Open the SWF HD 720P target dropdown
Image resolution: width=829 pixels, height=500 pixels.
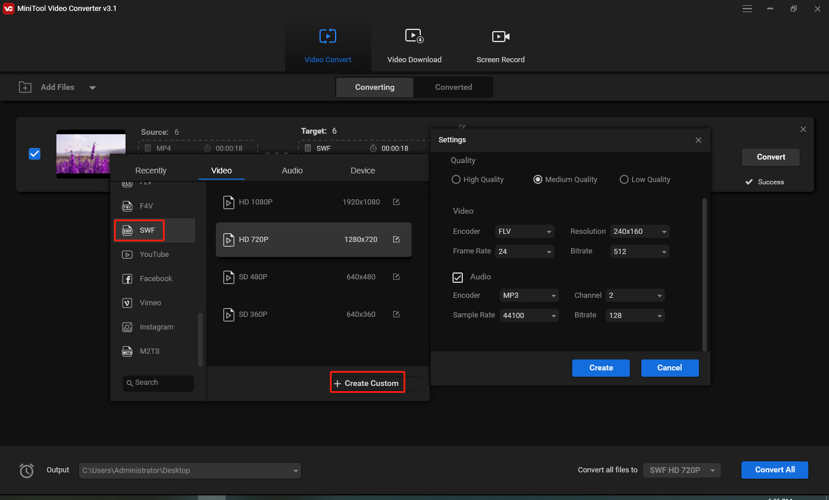682,470
